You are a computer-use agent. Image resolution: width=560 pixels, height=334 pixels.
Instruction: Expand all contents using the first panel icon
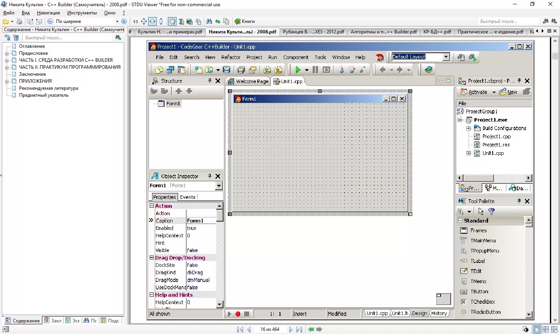(x=7, y=38)
